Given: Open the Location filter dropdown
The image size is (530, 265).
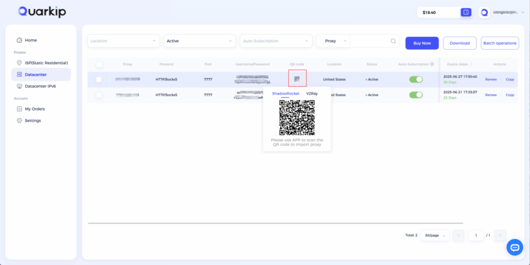Looking at the screenshot, I should coord(123,41).
